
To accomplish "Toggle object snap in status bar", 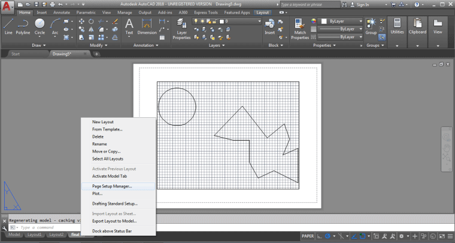I will click(362, 236).
